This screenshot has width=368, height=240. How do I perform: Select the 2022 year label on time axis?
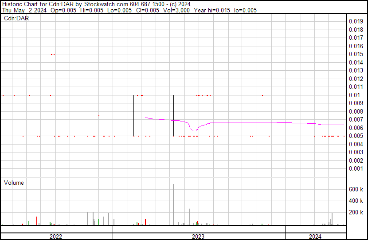[56, 236]
